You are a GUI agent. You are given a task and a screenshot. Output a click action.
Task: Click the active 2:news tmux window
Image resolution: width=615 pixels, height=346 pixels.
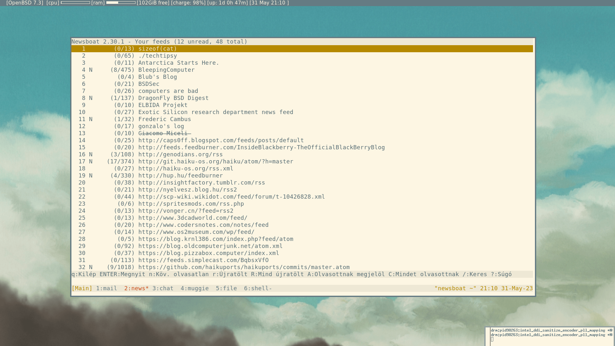coord(136,288)
